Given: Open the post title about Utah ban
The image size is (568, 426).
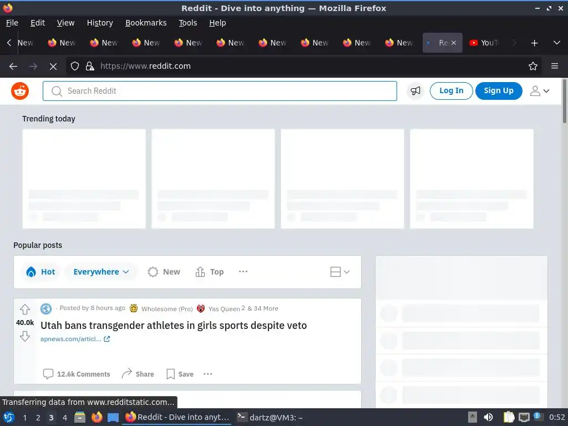Looking at the screenshot, I should [174, 325].
